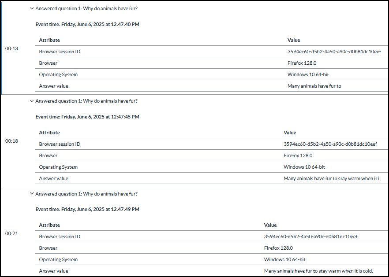Click 'Browser' label in 00:13 event
This screenshot has width=389, height=277.
click(x=48, y=63)
